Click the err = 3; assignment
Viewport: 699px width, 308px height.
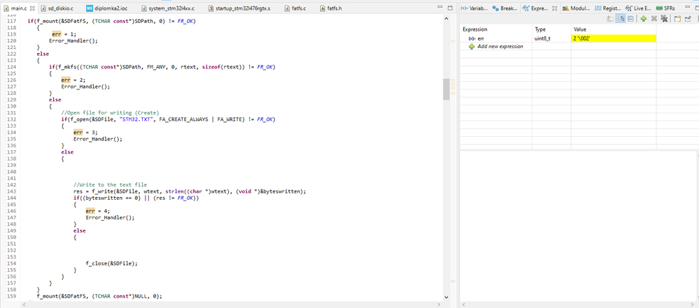click(84, 132)
